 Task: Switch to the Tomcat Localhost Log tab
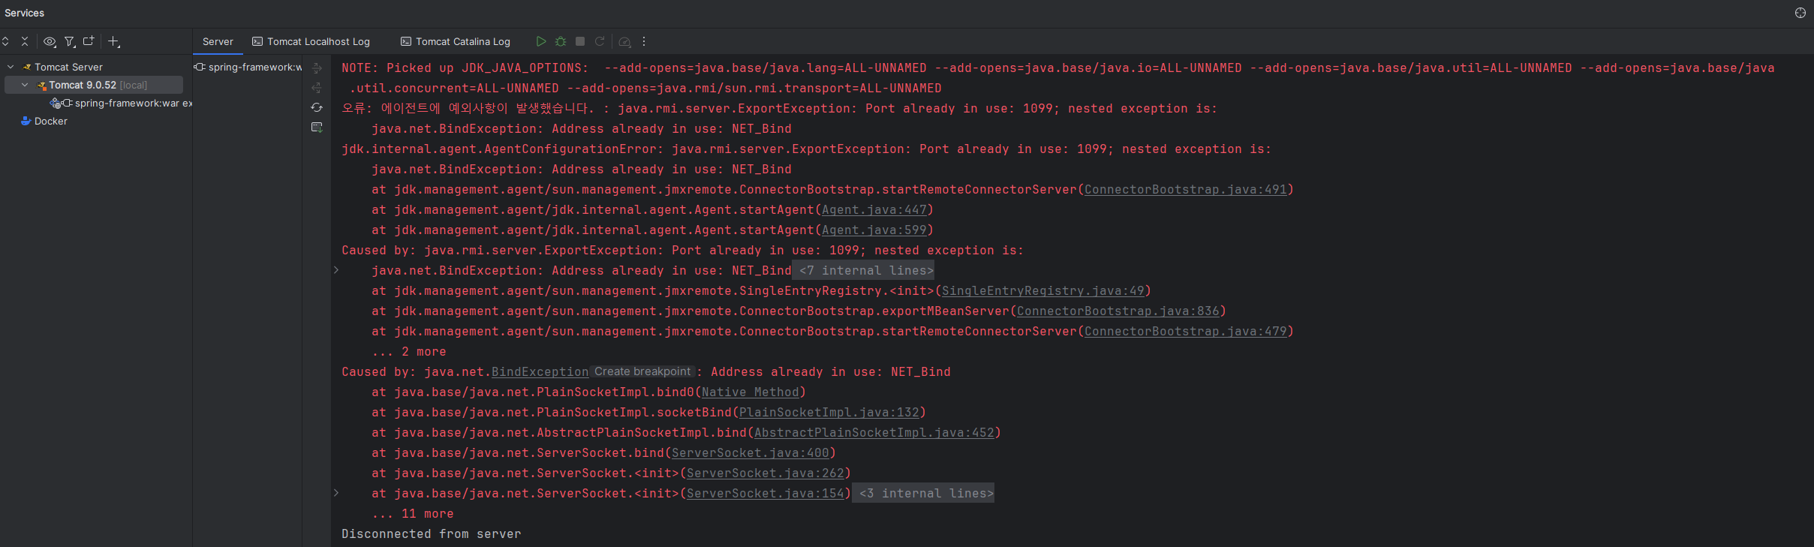click(318, 41)
